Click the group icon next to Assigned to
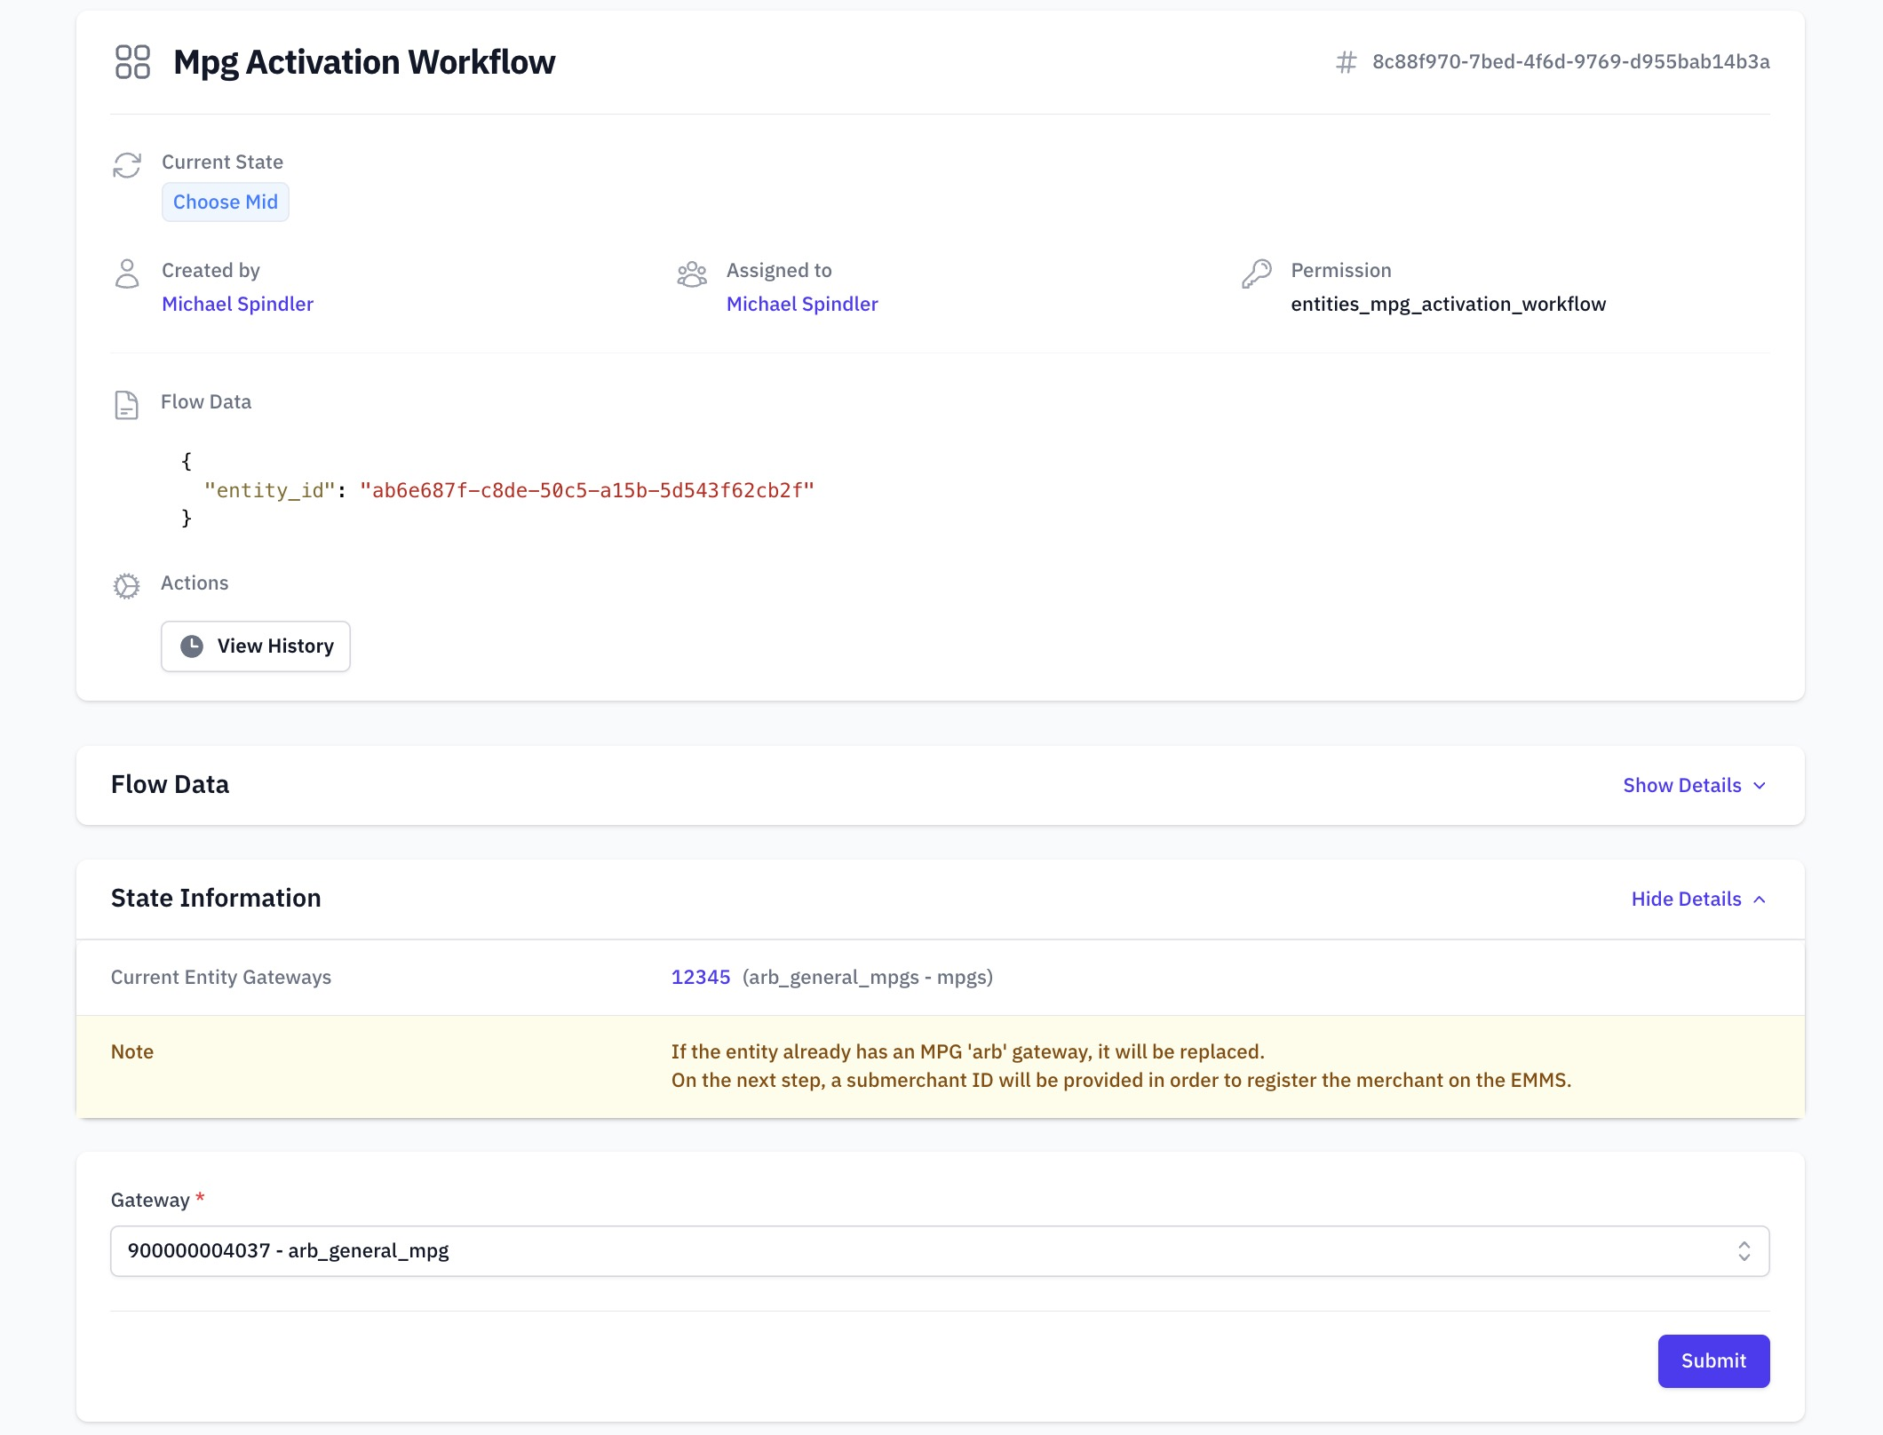Viewport: 1883px width, 1435px height. [x=691, y=274]
